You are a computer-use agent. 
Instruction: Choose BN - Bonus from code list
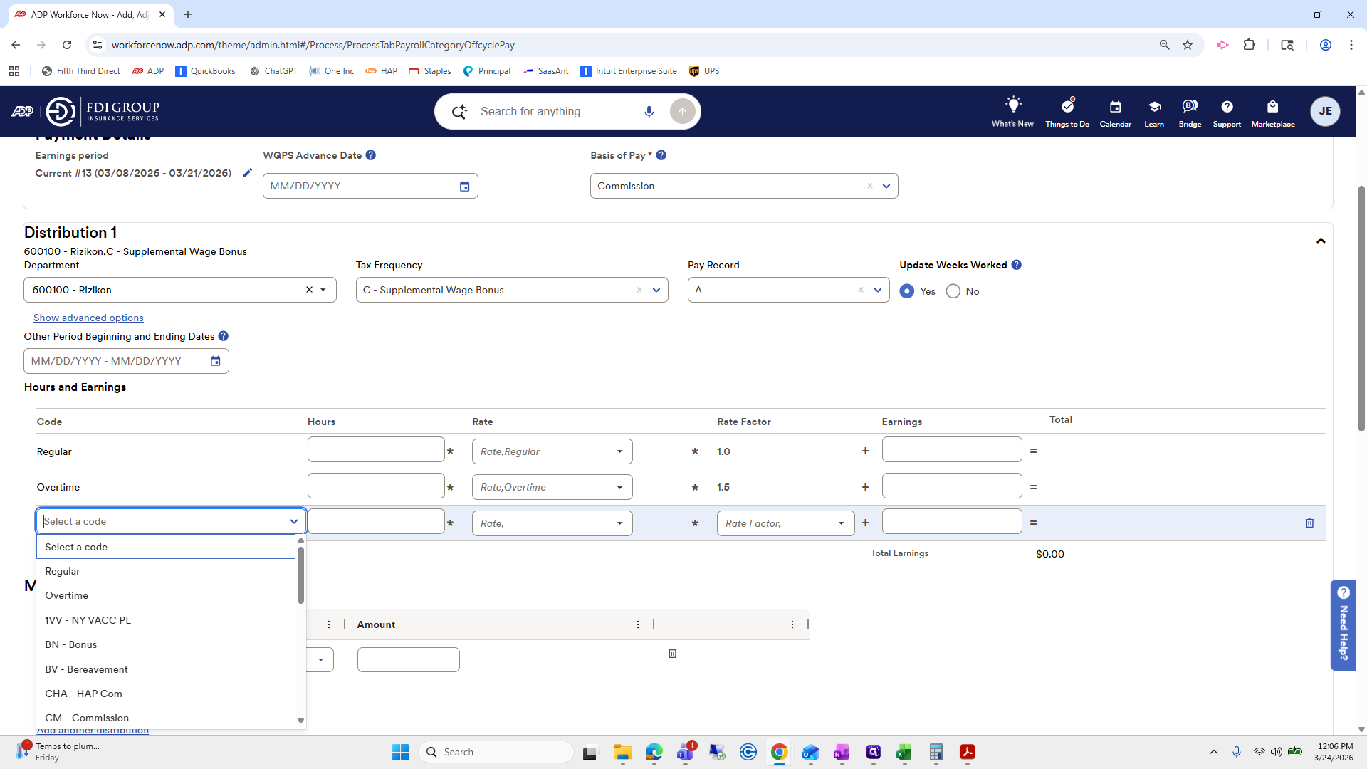[70, 644]
